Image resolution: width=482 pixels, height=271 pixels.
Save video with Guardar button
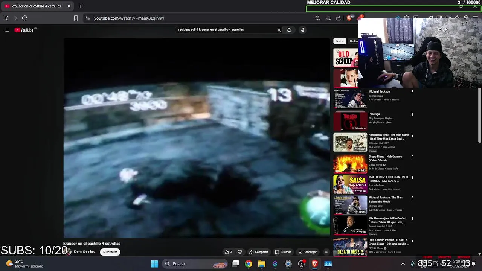[x=283, y=252]
